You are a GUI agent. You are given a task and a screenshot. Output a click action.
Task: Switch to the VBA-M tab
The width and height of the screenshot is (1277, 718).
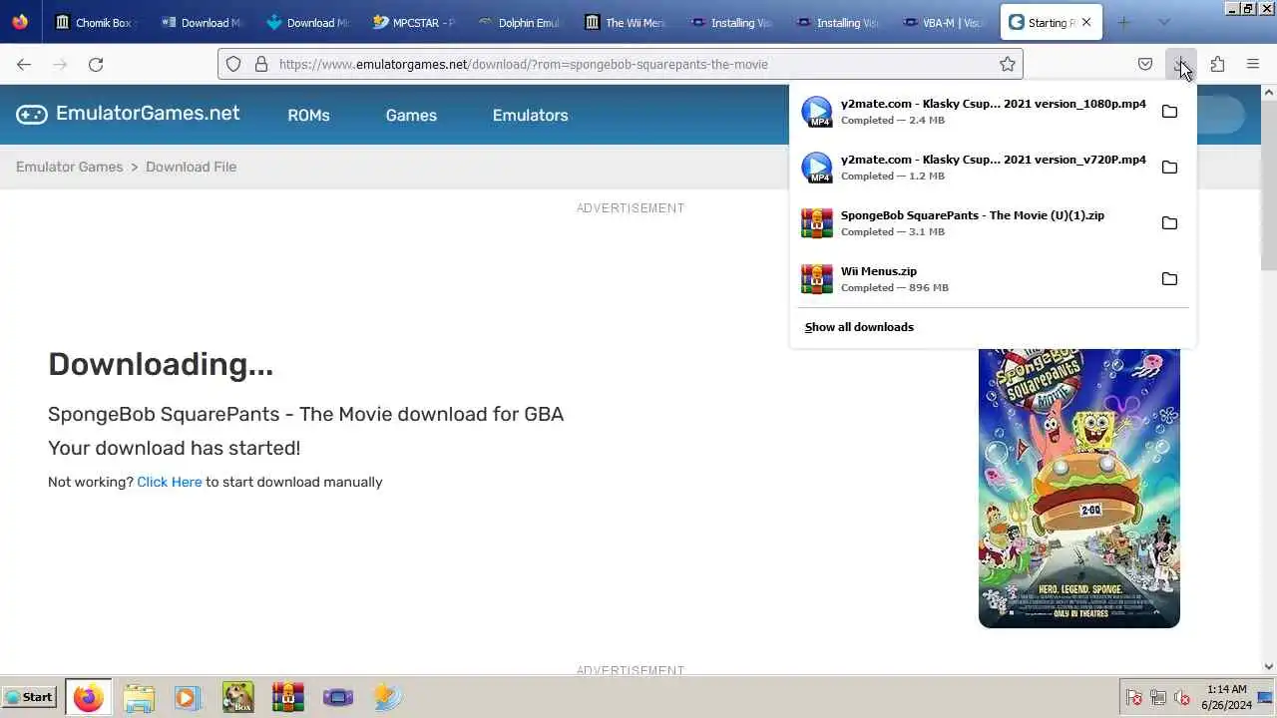944,22
